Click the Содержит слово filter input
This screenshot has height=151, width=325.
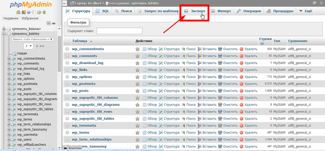click(x=119, y=31)
